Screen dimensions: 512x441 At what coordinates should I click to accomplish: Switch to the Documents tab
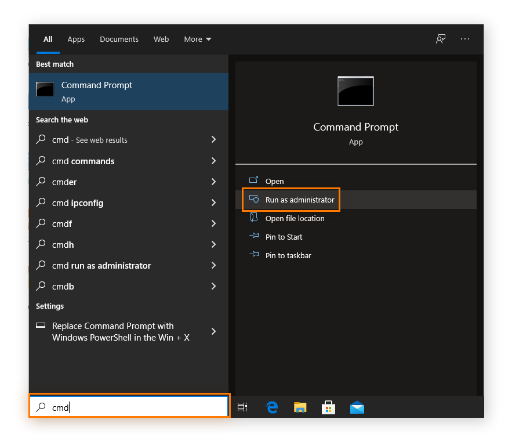tap(119, 39)
